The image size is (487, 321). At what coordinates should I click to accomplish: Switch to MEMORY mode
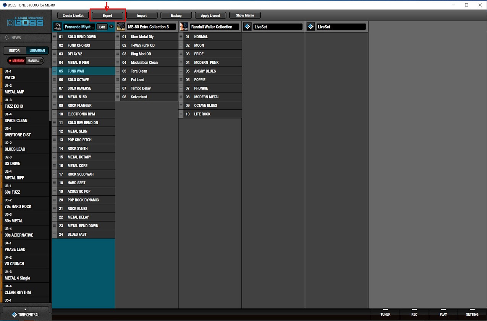click(x=16, y=61)
